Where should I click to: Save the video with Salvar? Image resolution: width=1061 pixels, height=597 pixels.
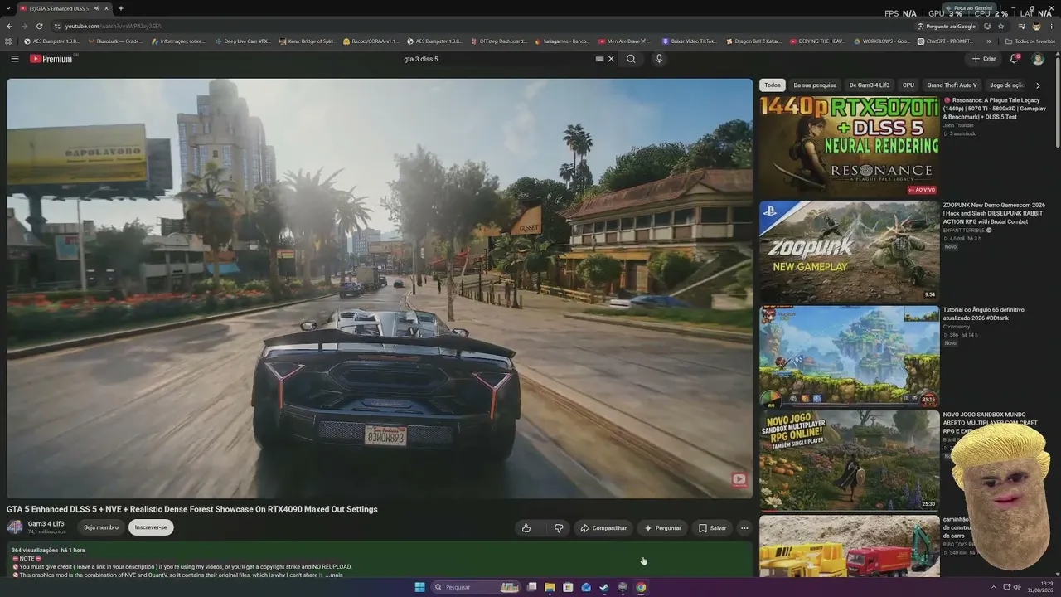pos(712,528)
